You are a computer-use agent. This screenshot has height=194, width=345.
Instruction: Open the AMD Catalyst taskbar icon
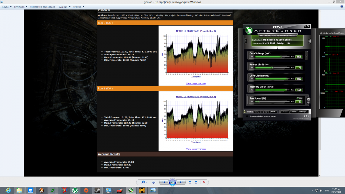click(53, 190)
